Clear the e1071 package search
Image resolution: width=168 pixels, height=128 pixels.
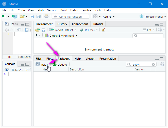tap(153, 64)
